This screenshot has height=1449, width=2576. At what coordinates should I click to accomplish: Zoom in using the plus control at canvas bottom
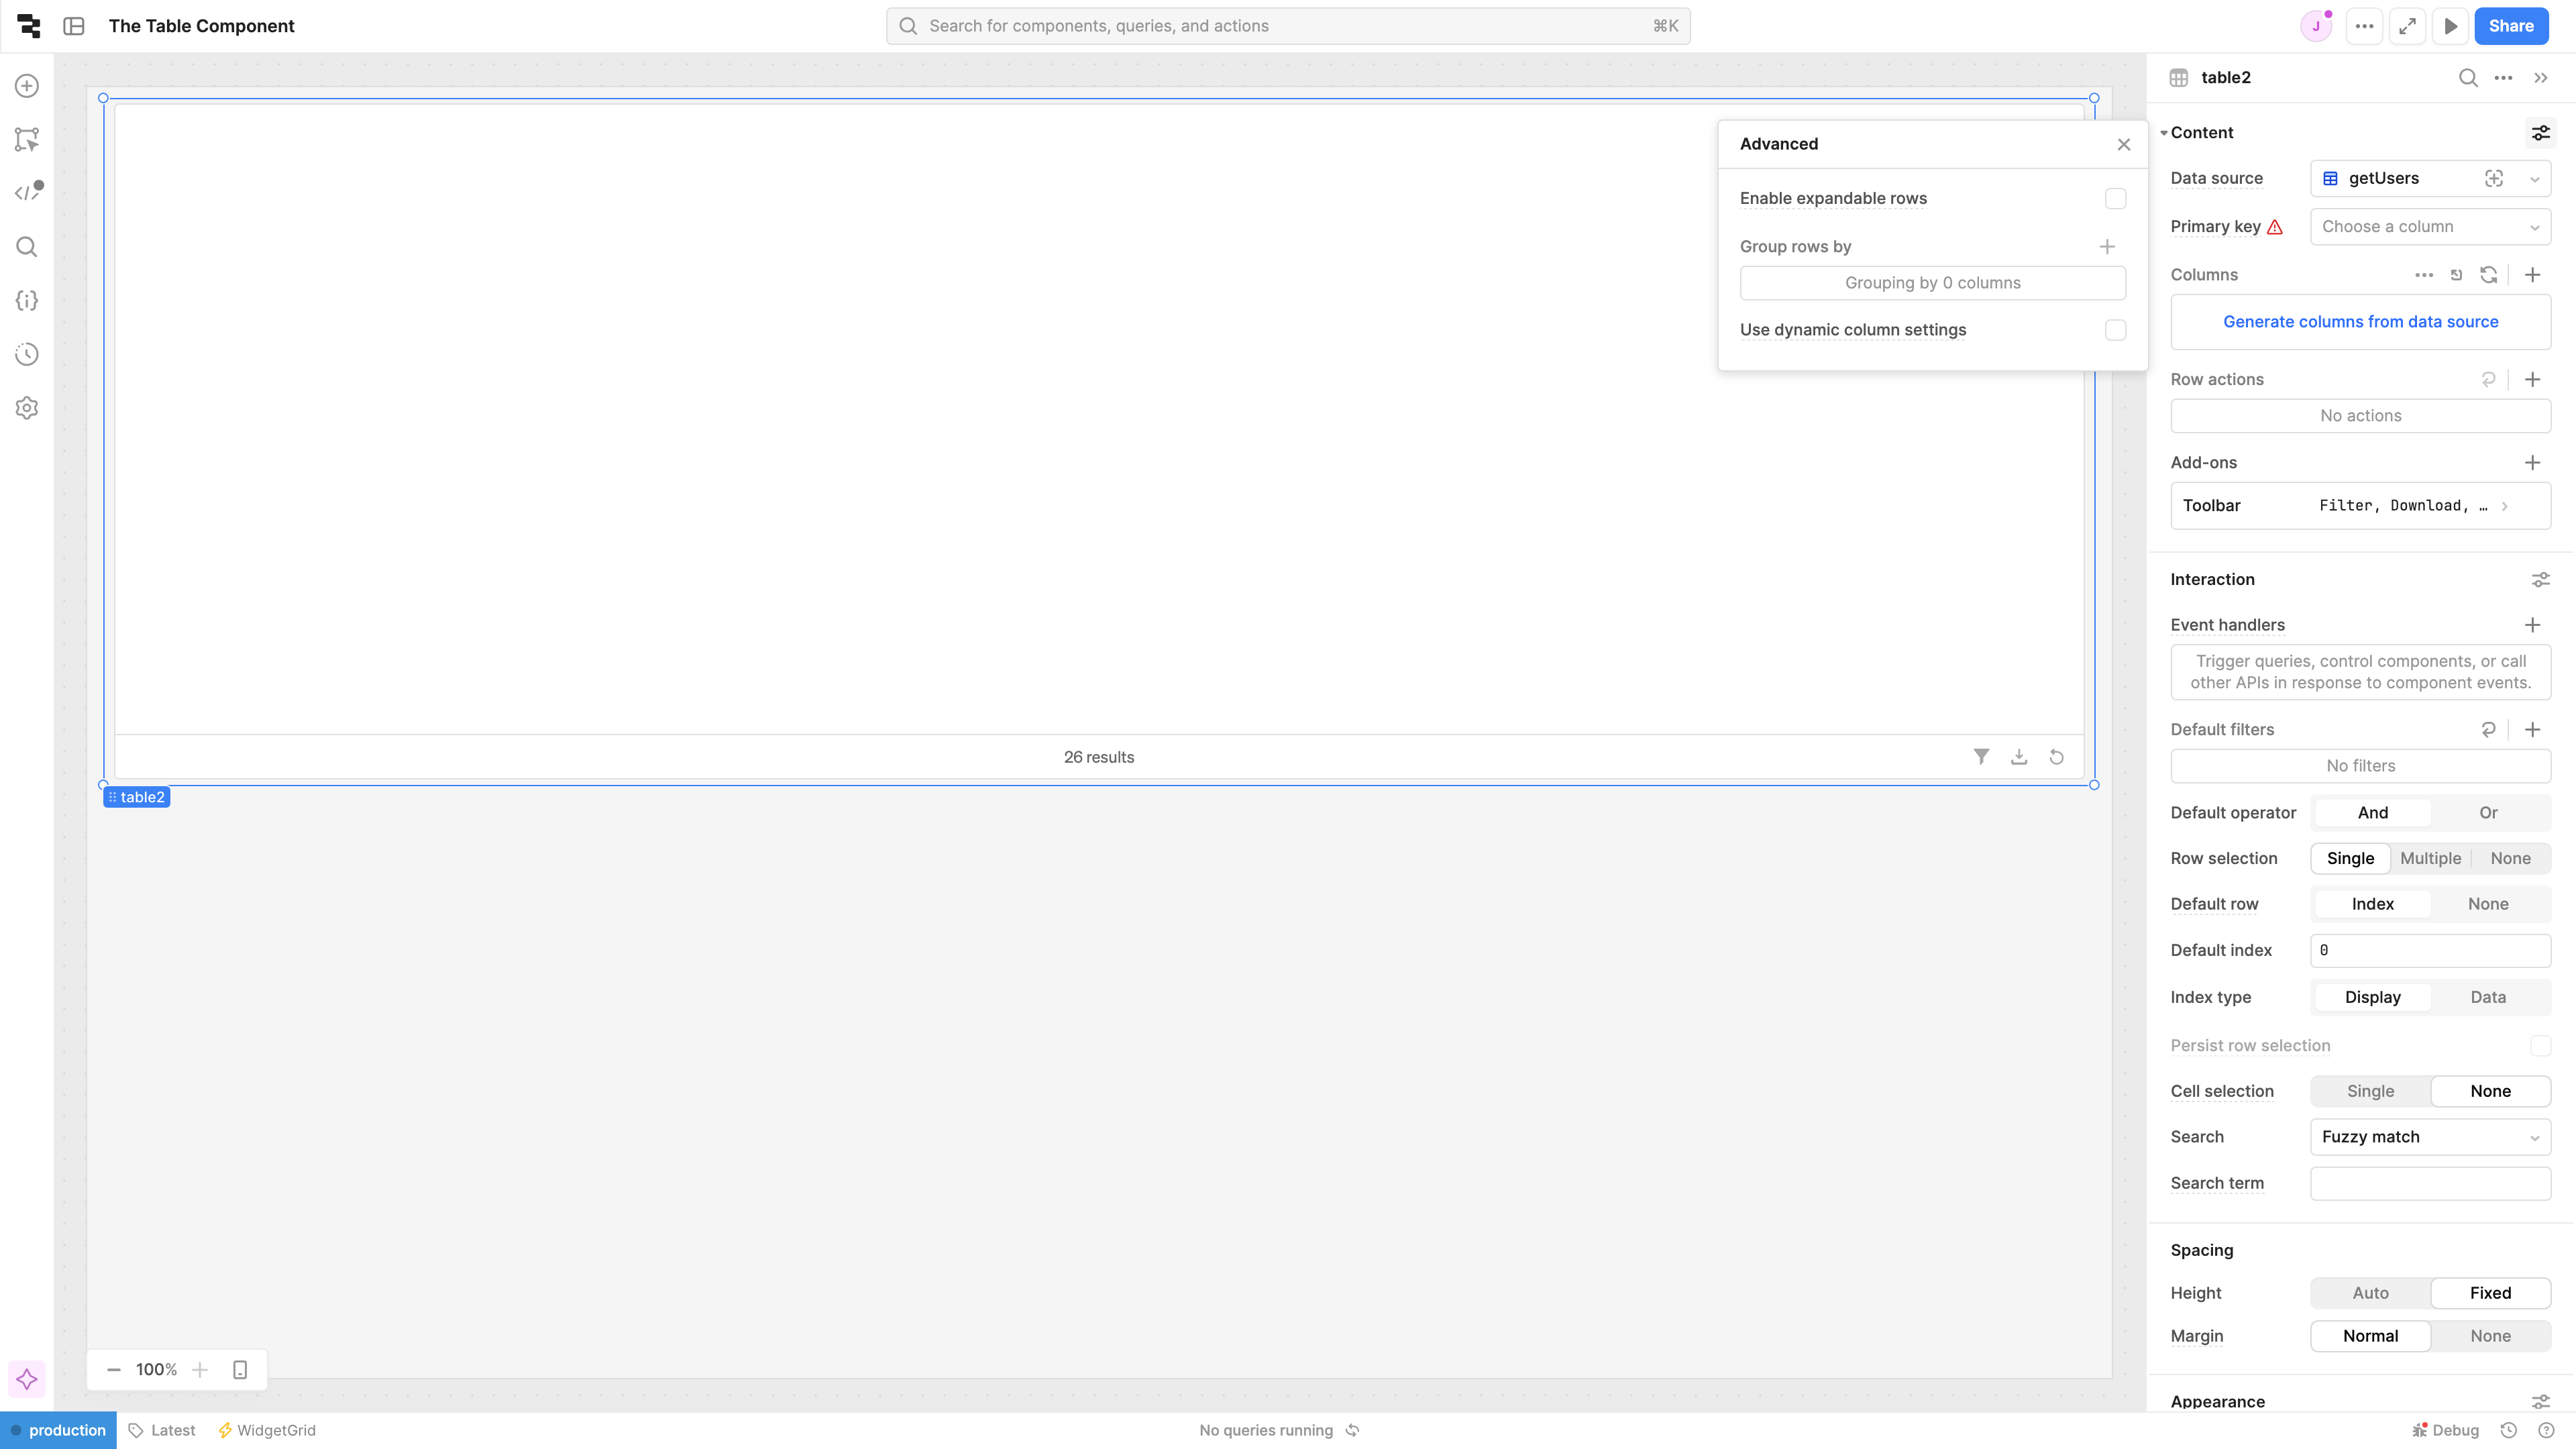click(x=200, y=1369)
